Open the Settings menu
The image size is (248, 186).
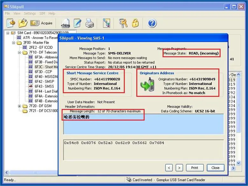(x=30, y=13)
